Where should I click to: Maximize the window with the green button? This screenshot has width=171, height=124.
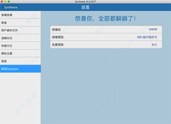click(9, 1)
